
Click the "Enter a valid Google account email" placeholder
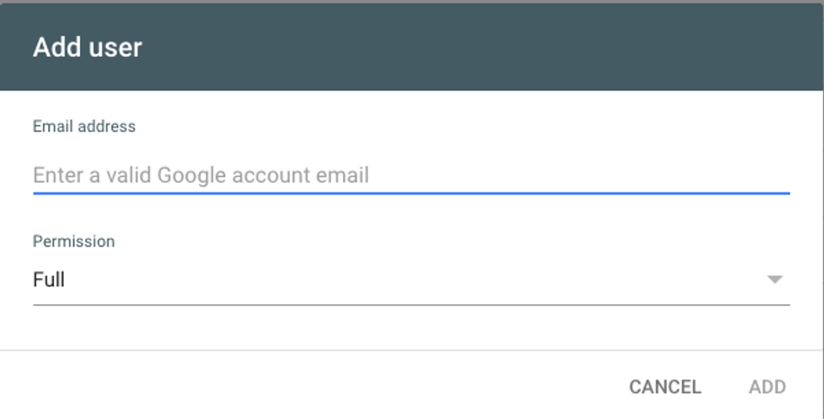click(201, 175)
